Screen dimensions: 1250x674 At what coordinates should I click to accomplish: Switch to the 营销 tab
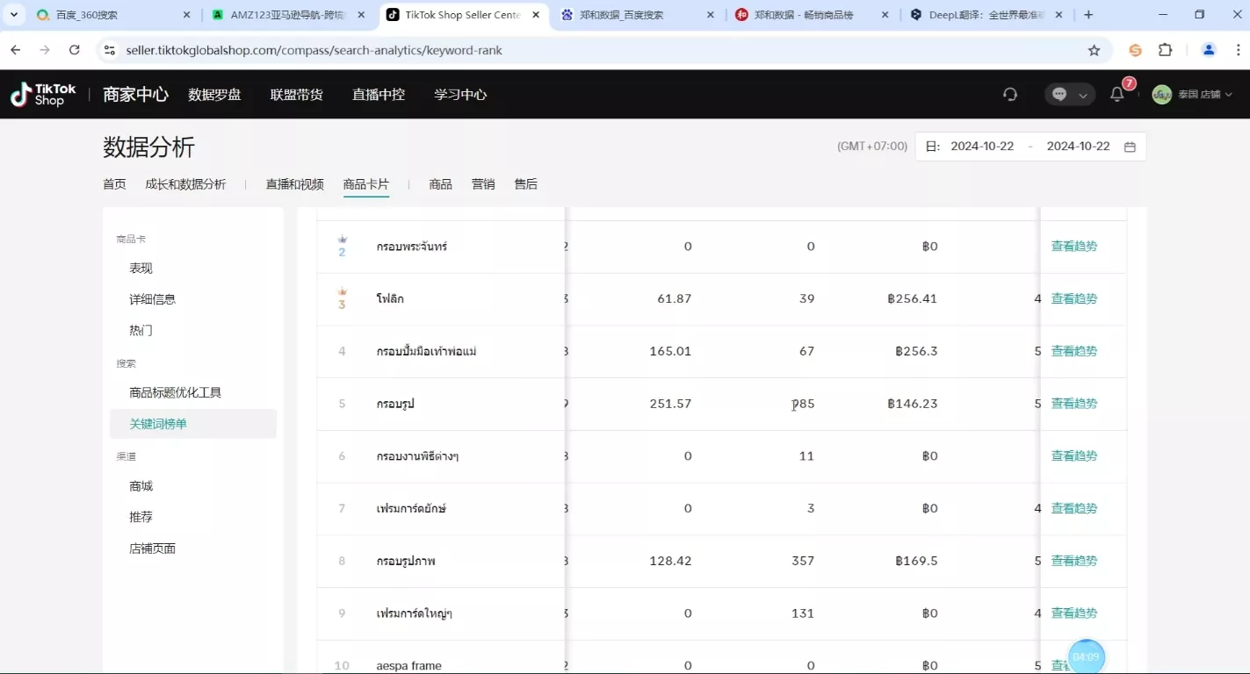pos(482,183)
